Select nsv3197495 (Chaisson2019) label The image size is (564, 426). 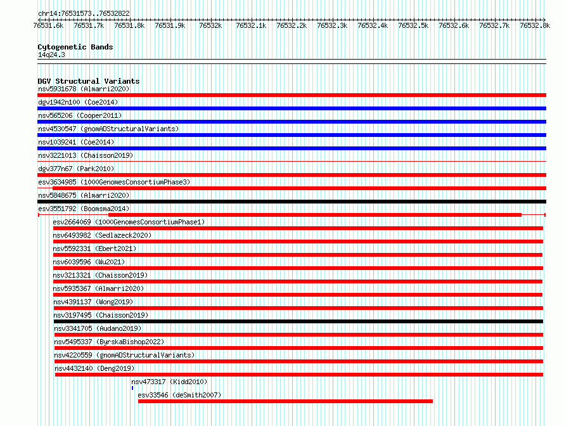[101, 315]
